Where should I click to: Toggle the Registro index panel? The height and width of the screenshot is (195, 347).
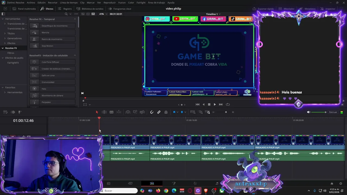click(65, 9)
